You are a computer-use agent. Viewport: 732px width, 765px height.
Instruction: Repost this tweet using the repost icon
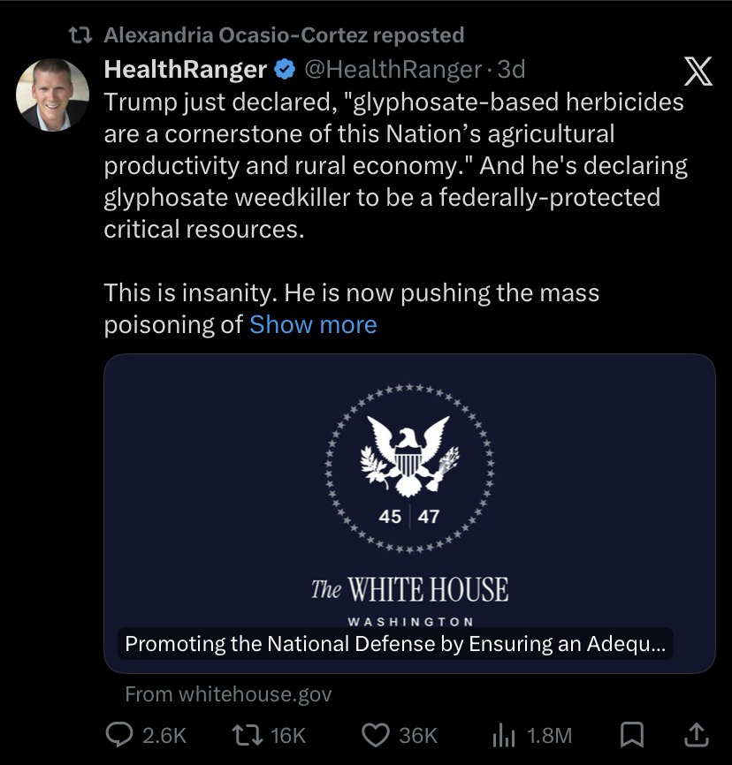coord(241,734)
